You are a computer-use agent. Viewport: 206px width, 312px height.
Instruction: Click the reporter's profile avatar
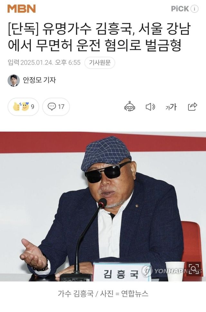pos(14,80)
